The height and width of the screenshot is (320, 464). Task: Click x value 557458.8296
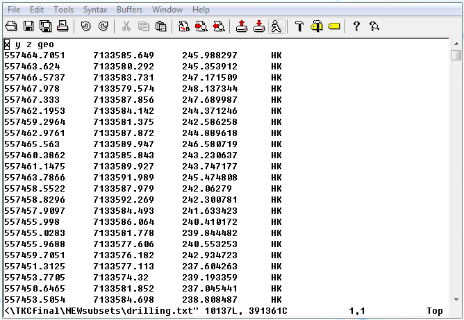pos(35,200)
